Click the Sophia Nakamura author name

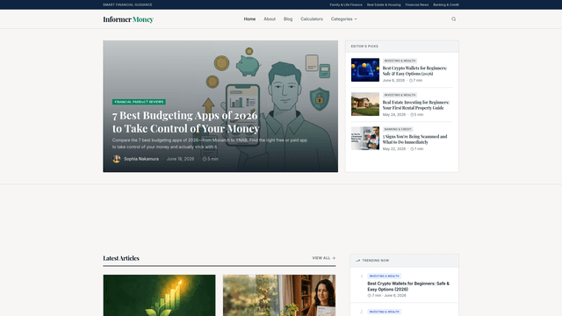click(x=141, y=159)
